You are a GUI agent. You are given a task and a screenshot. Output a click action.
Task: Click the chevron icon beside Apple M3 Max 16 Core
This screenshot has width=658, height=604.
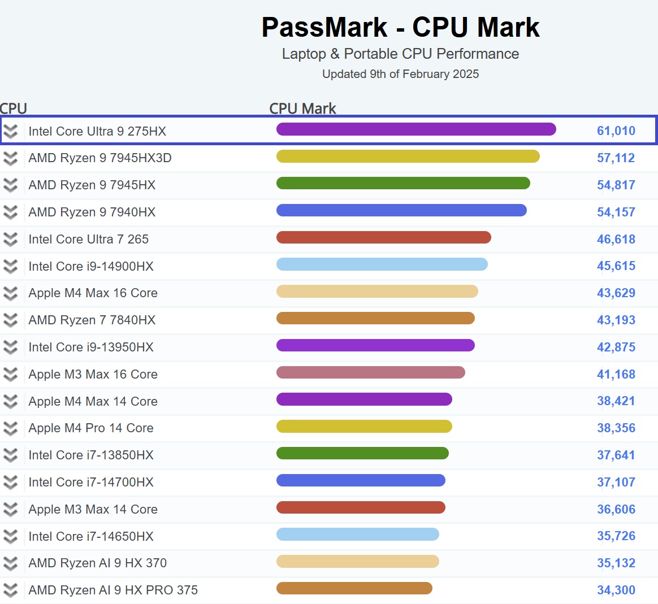(10, 374)
